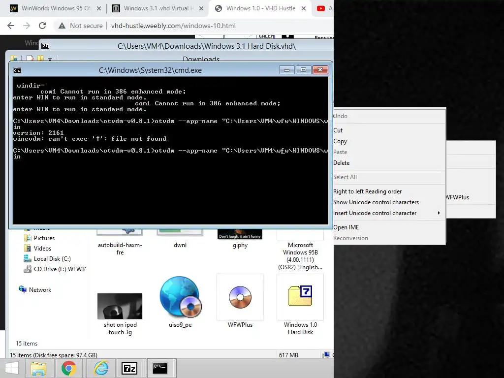Launch Google Chrome from the taskbar
Viewport: 504px width, 378px height.
pyautogui.click(x=68, y=368)
